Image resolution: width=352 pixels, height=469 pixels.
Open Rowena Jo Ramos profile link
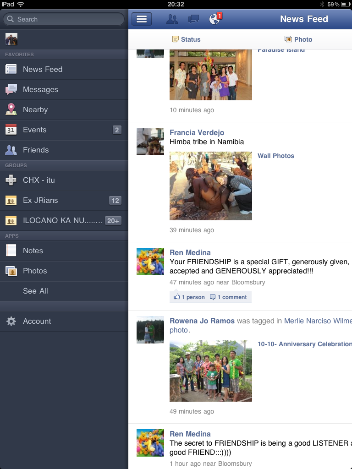[202, 321]
